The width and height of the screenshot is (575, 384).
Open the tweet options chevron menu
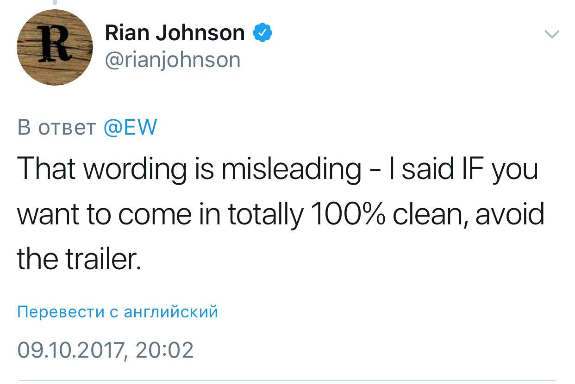click(x=552, y=34)
